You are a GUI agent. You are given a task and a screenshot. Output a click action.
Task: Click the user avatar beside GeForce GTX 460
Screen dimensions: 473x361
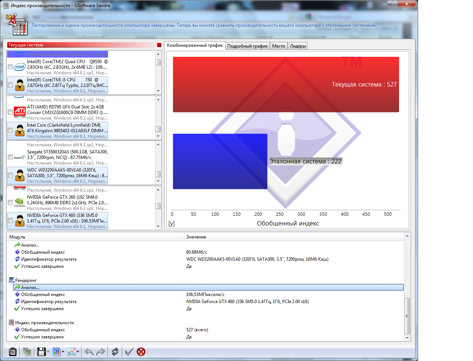point(20,221)
